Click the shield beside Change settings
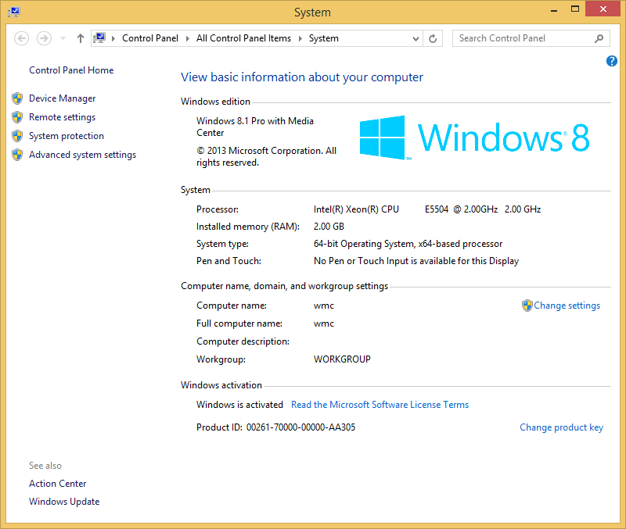 (527, 305)
